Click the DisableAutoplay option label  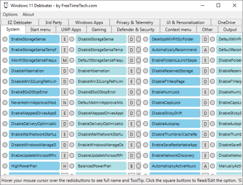click(x=175, y=124)
